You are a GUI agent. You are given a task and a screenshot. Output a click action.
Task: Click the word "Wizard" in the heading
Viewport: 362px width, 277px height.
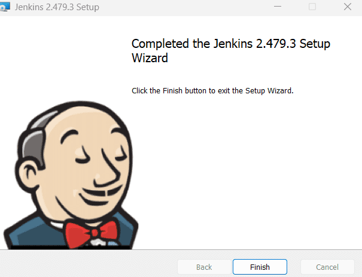tap(150, 57)
